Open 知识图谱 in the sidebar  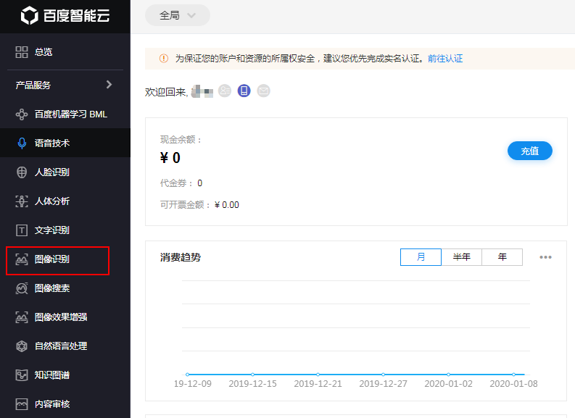click(x=65, y=375)
